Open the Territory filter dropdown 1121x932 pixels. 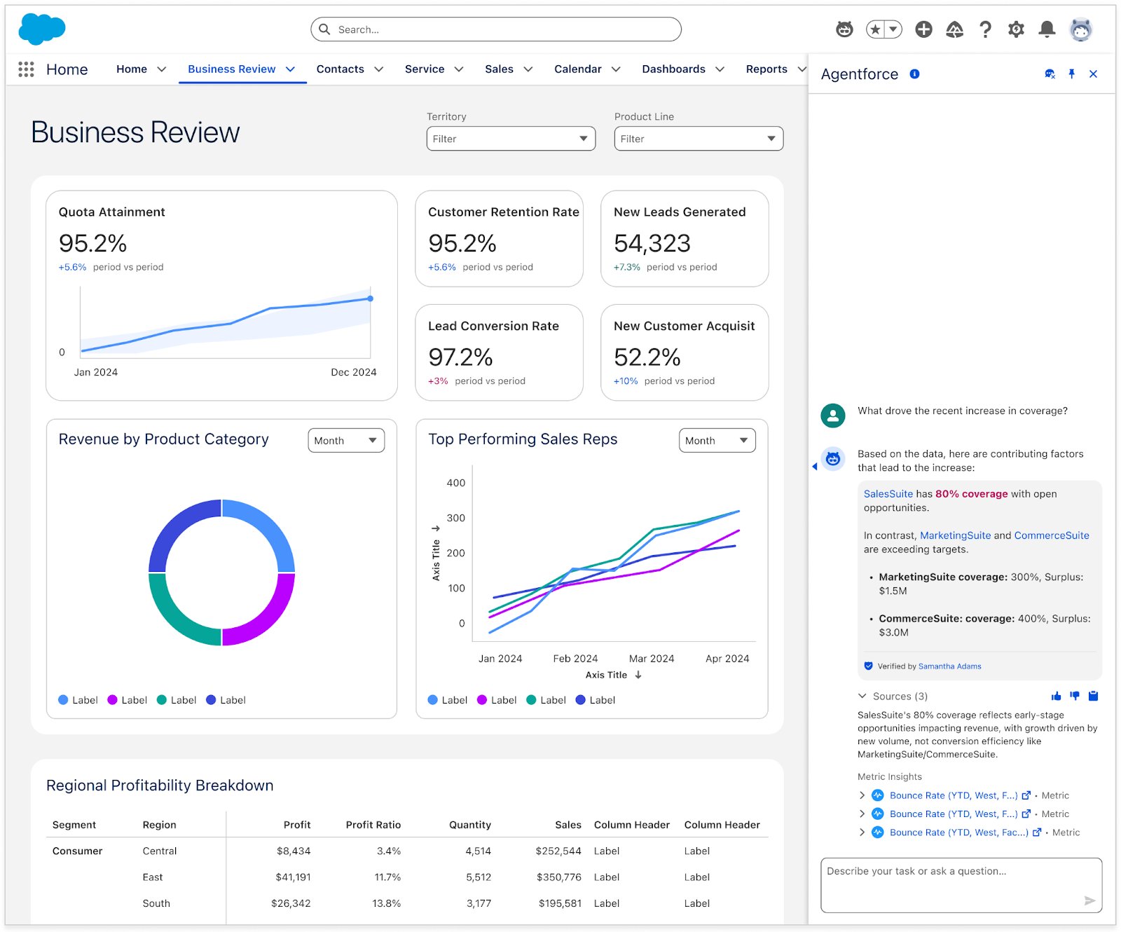click(511, 139)
